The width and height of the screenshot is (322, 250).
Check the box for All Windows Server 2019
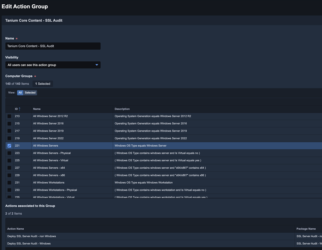(x=9, y=131)
